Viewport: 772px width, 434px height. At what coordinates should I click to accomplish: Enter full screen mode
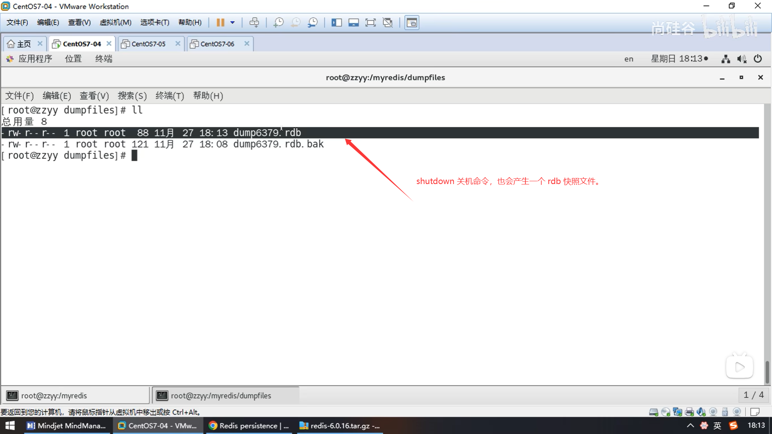[370, 23]
